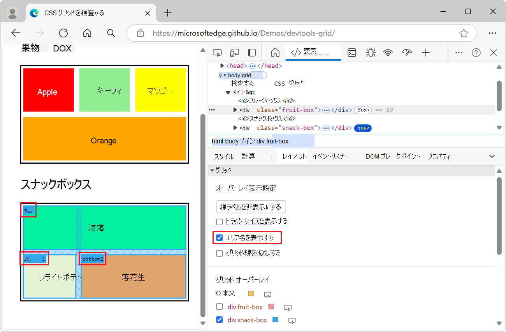Select the inspect element tool
The image size is (506, 332).
point(217,52)
